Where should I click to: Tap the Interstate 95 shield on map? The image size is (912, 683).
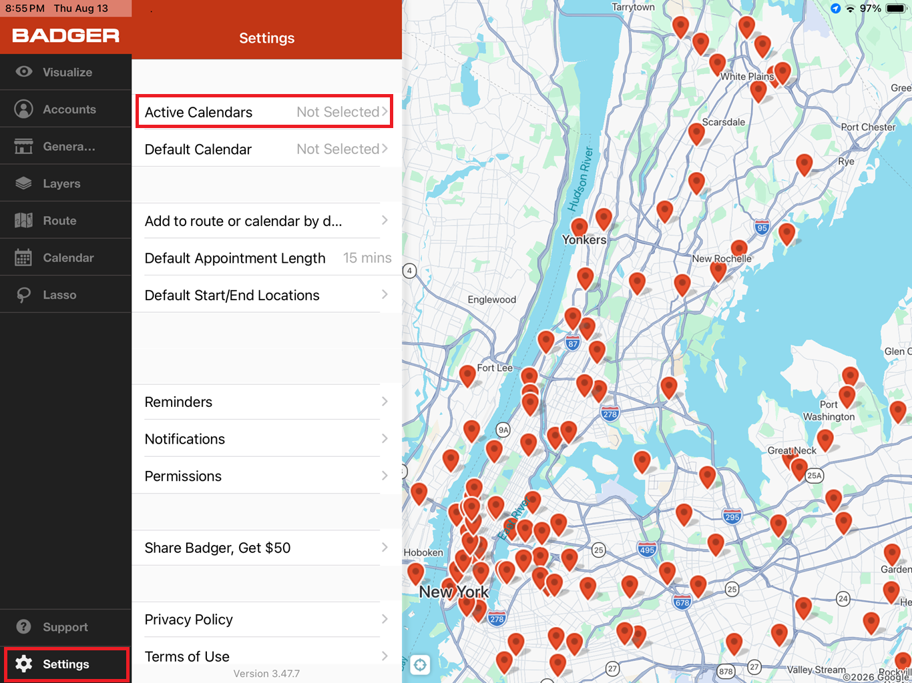coord(762,227)
